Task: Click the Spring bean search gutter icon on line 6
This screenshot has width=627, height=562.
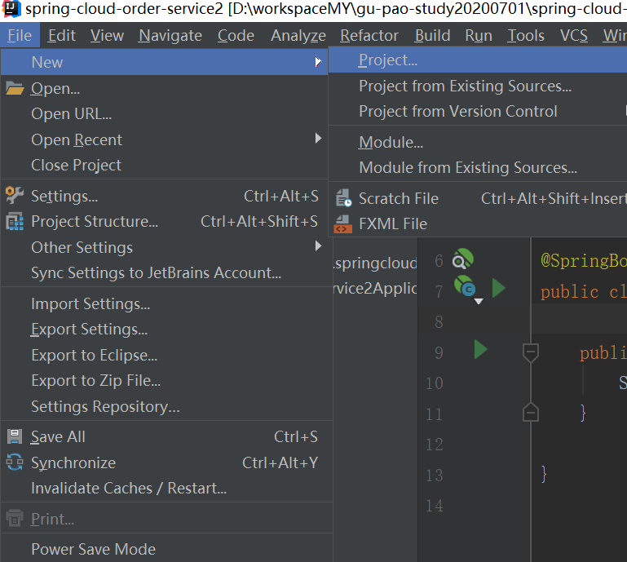Action: 462,259
